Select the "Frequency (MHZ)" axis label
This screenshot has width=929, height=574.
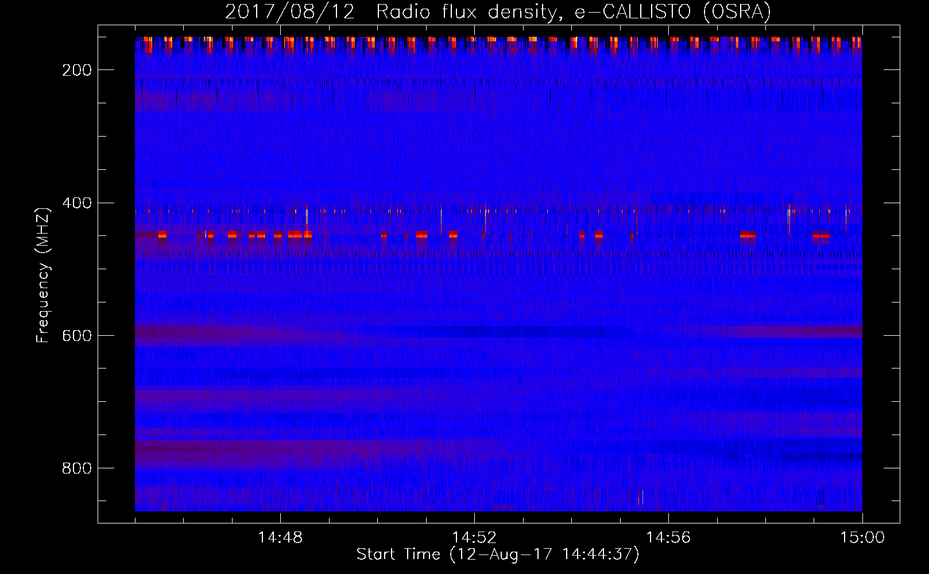click(43, 275)
